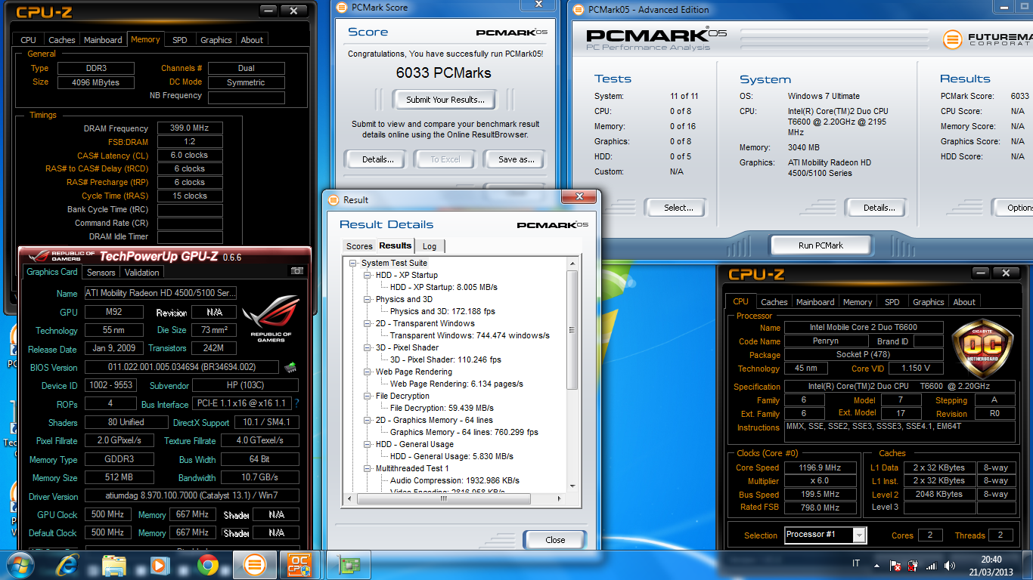Collapse the 3D - Pixel Shader node
This screenshot has width=1033, height=580.
coord(368,347)
